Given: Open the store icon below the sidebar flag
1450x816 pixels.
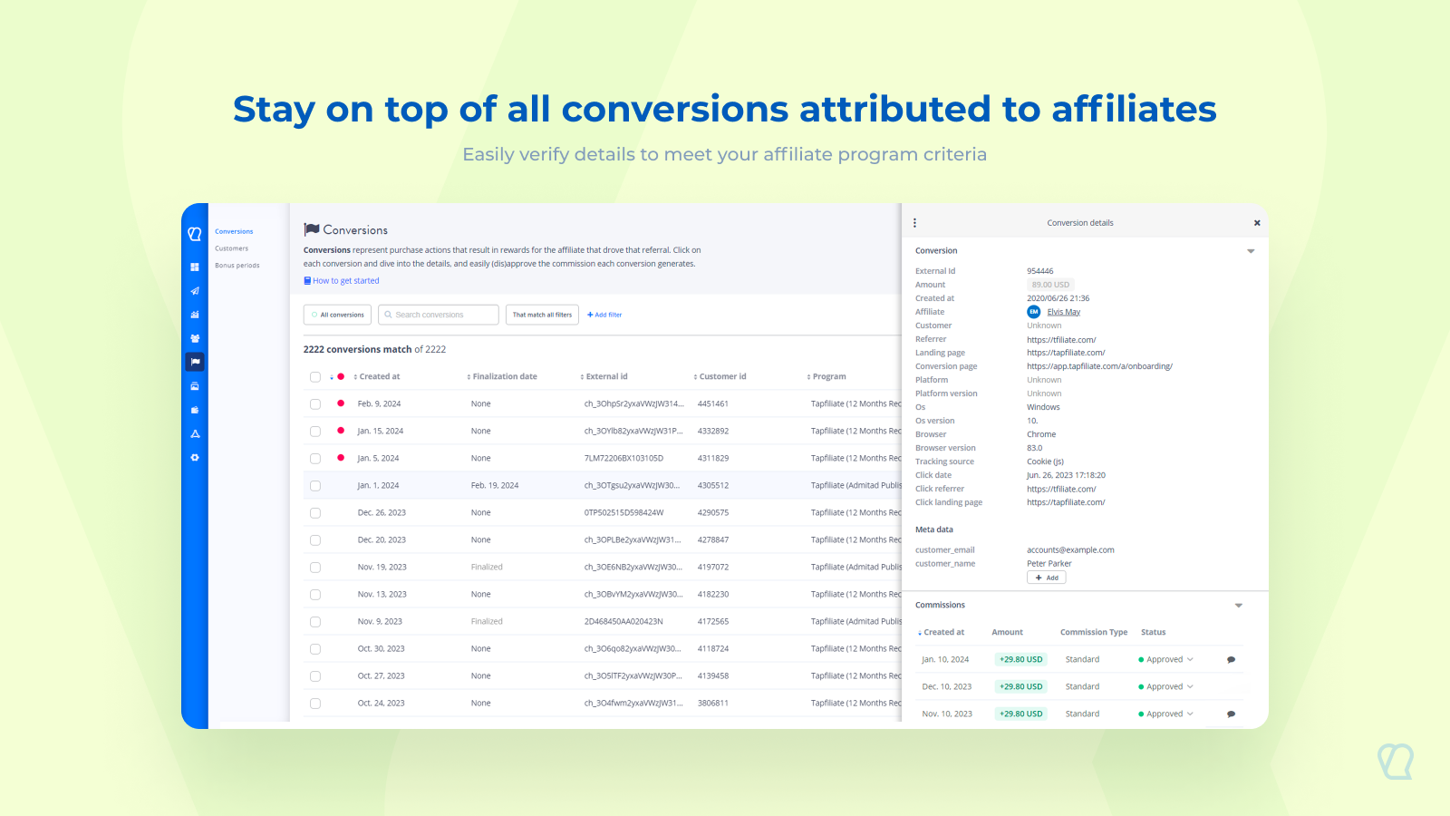Looking at the screenshot, I should point(195,386).
